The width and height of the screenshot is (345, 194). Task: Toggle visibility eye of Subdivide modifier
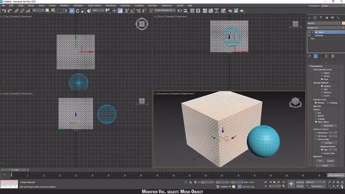click(309, 36)
